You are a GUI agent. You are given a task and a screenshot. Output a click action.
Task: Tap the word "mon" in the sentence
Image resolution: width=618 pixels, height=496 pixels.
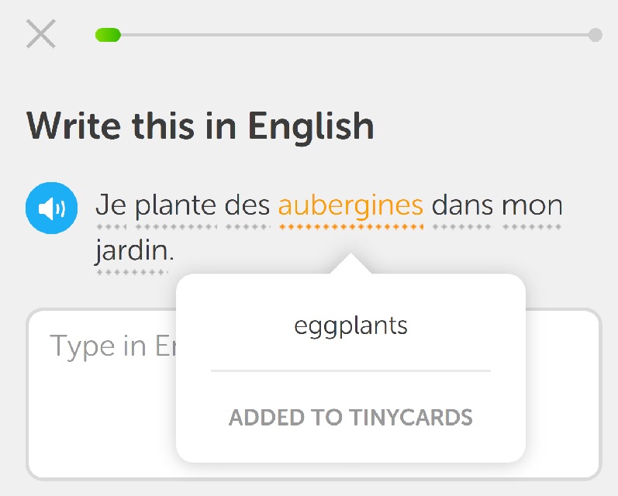click(532, 205)
